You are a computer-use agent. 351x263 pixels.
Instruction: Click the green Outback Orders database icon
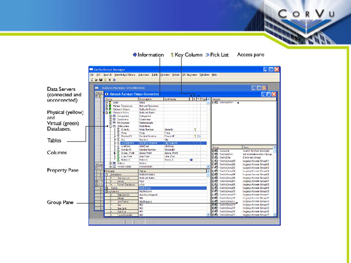click(110, 109)
